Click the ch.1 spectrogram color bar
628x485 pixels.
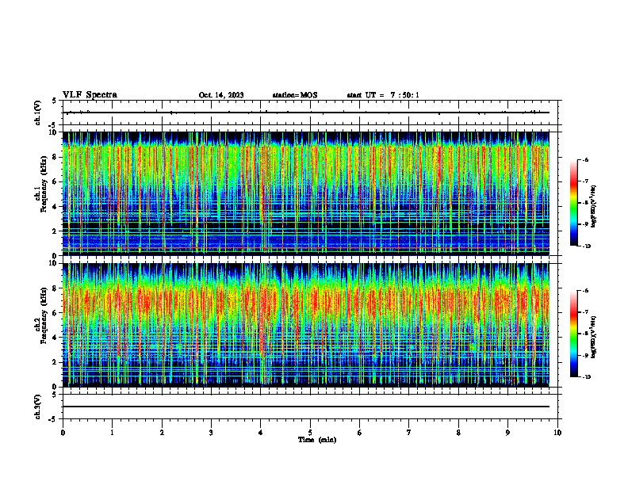(574, 203)
